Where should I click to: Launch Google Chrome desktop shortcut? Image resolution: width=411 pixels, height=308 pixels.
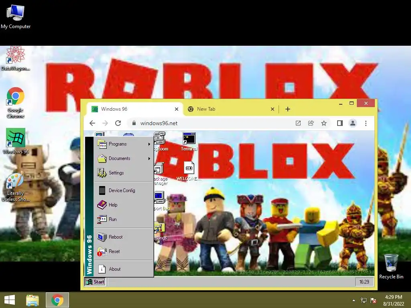[16, 102]
